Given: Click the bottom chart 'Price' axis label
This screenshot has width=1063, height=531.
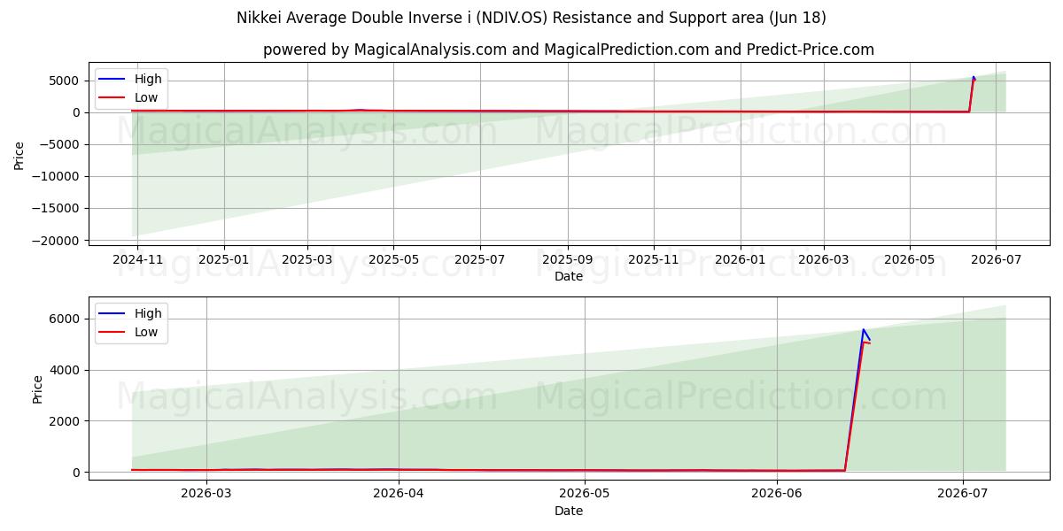Looking at the screenshot, I should point(38,389).
